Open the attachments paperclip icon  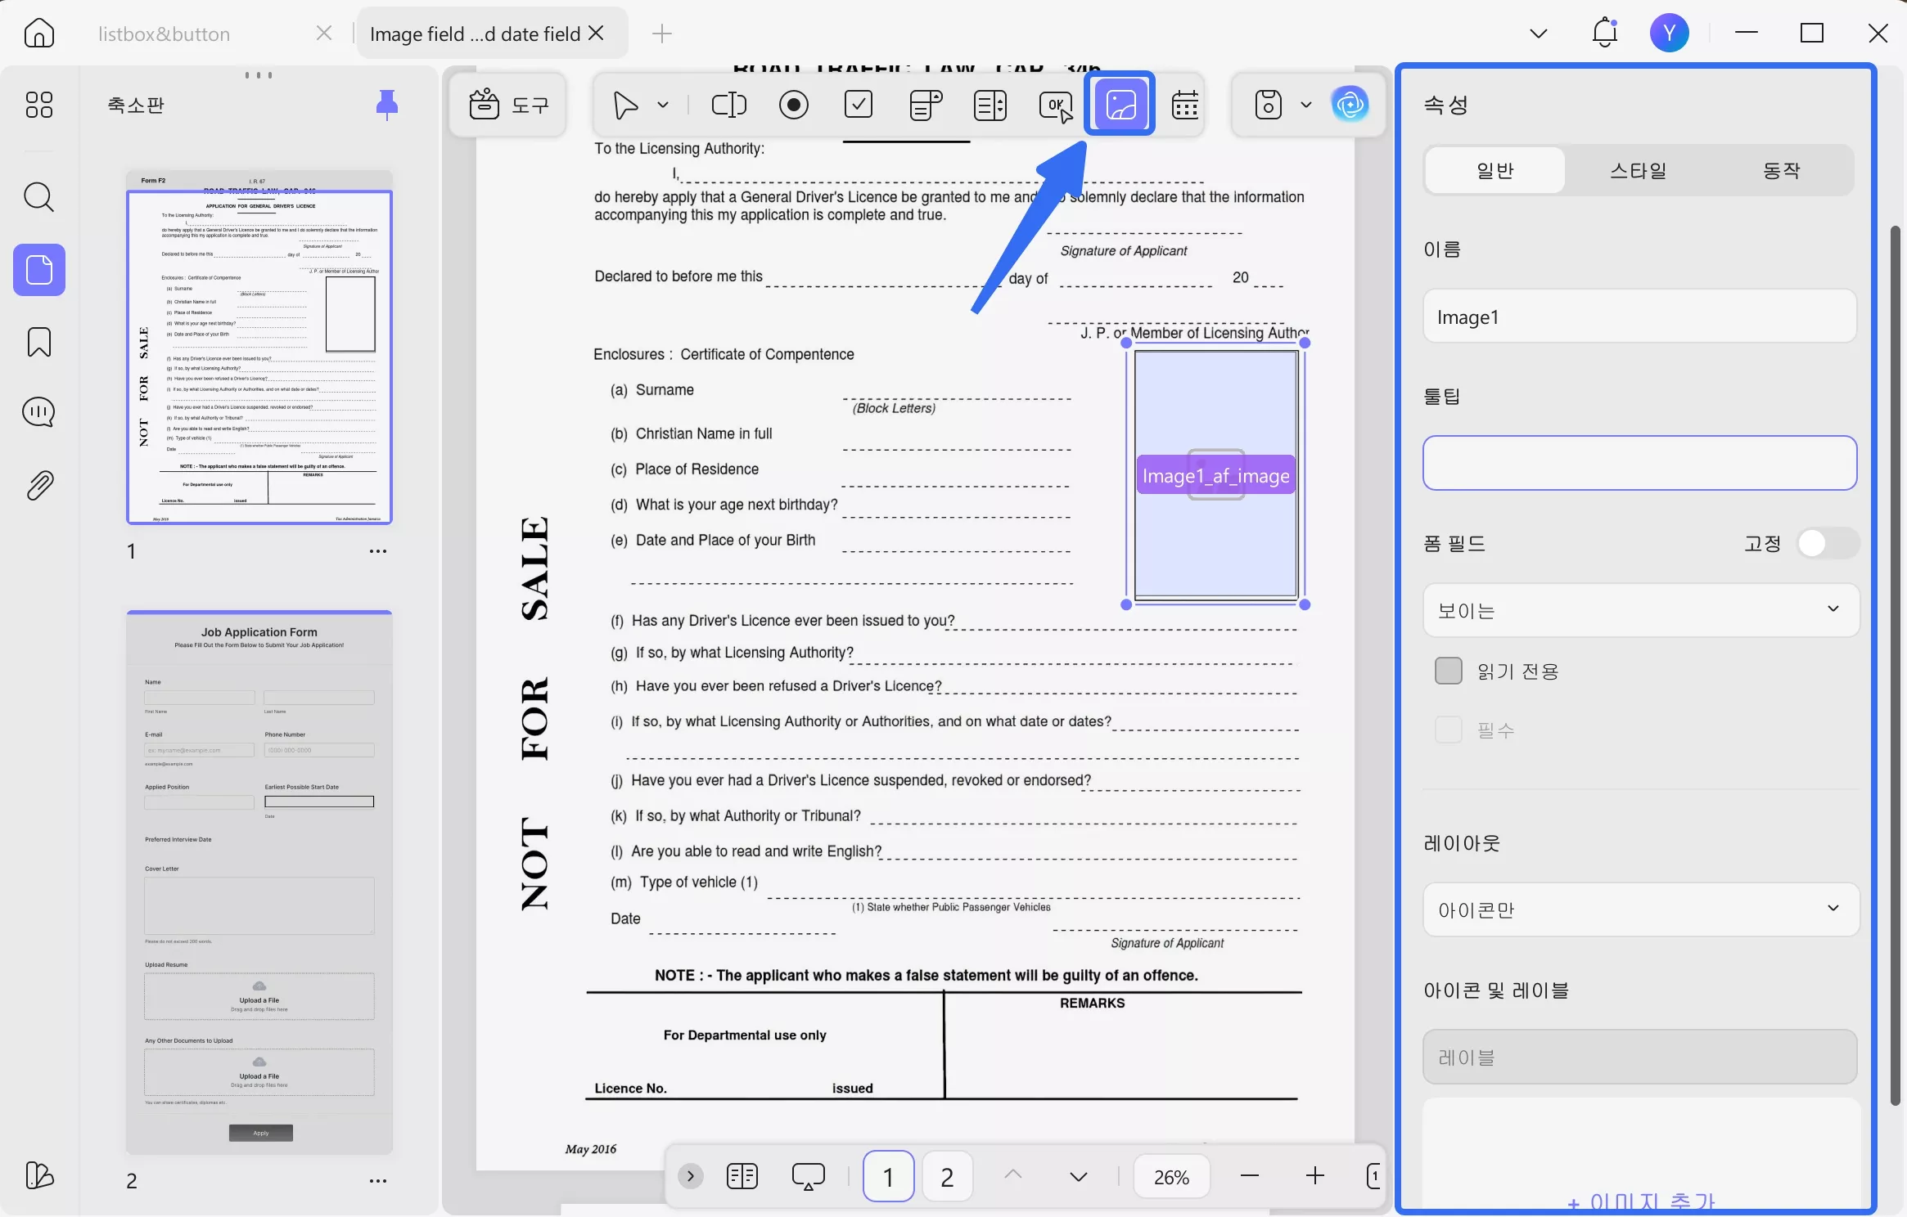pos(39,486)
